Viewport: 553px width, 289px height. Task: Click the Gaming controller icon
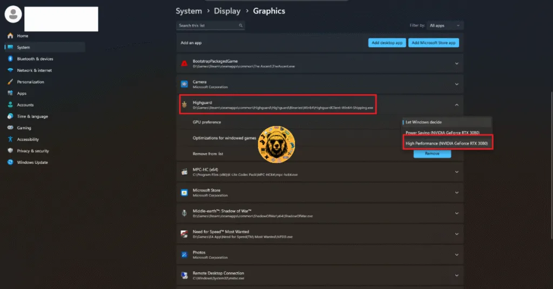coord(10,128)
